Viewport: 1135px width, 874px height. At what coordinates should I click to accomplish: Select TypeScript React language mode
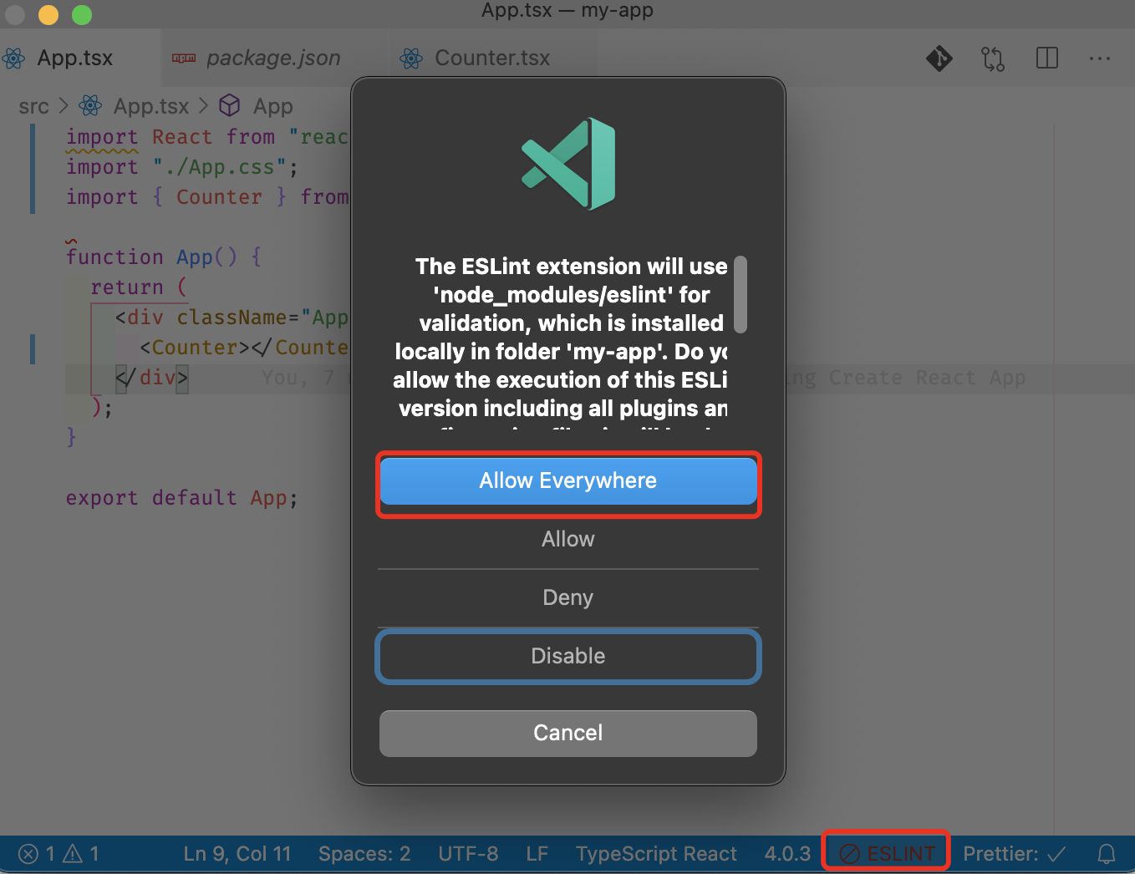pos(656,853)
